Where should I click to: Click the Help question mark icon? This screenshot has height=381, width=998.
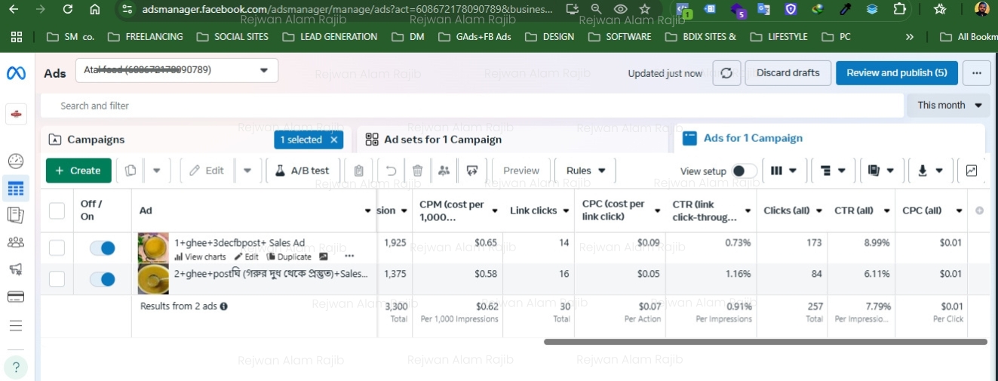pos(16,367)
